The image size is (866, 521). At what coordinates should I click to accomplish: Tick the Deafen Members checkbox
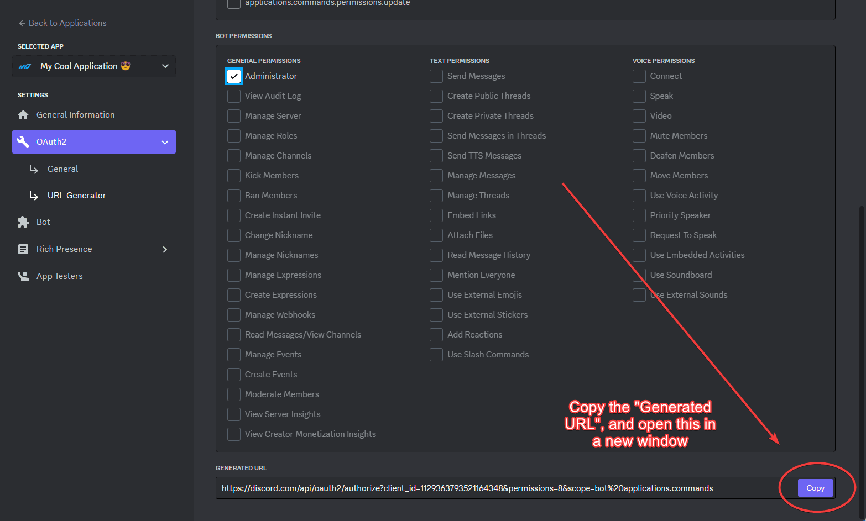639,156
